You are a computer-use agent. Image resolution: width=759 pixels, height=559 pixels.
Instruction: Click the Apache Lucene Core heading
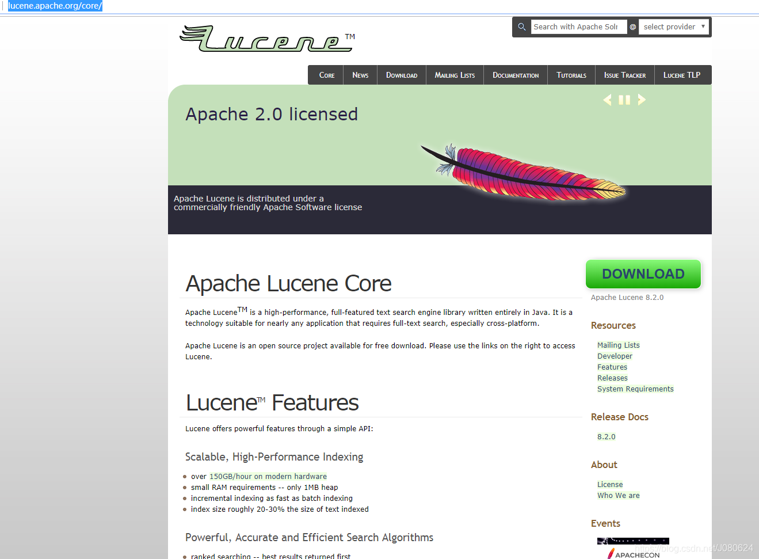pyautogui.click(x=288, y=283)
